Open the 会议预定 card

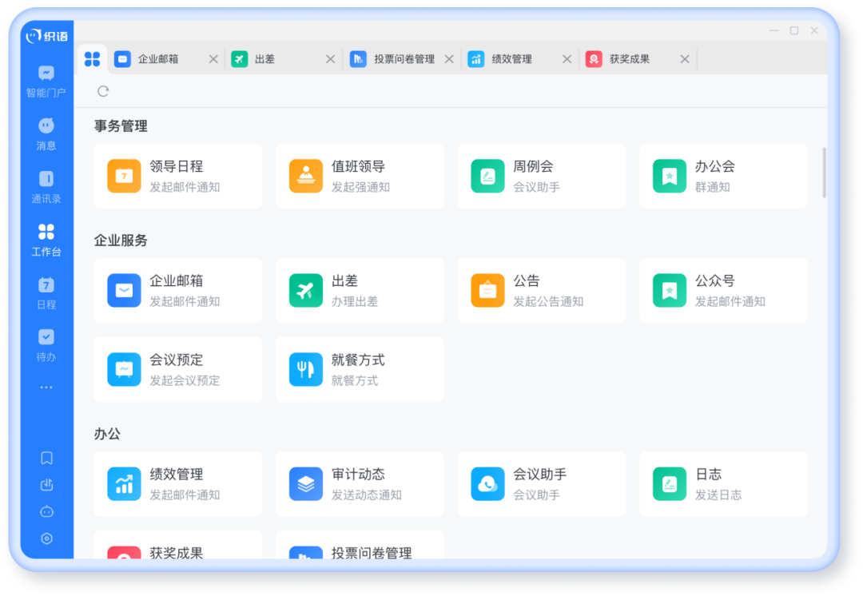tap(177, 369)
